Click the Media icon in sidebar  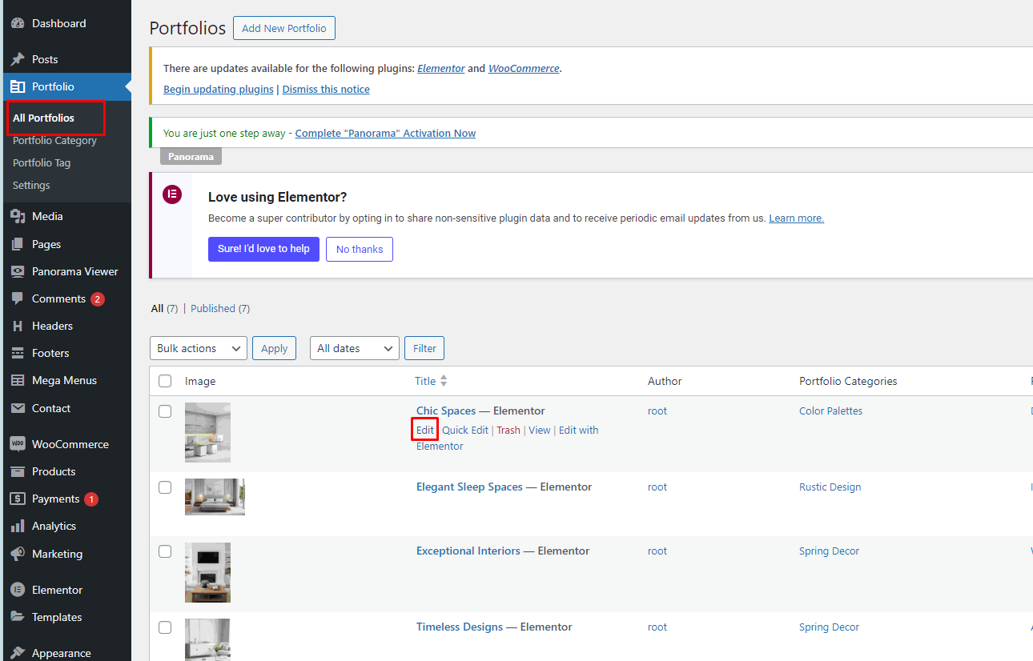[x=18, y=216]
